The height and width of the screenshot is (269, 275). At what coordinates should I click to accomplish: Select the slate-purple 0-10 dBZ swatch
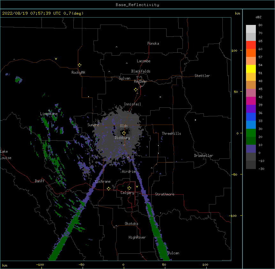point(251,149)
